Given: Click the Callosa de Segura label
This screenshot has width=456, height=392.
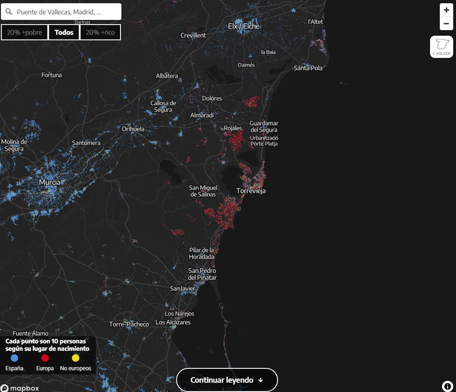Looking at the screenshot, I should [163, 107].
